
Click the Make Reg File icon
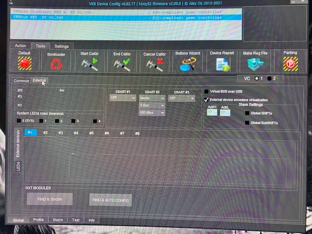255,64
